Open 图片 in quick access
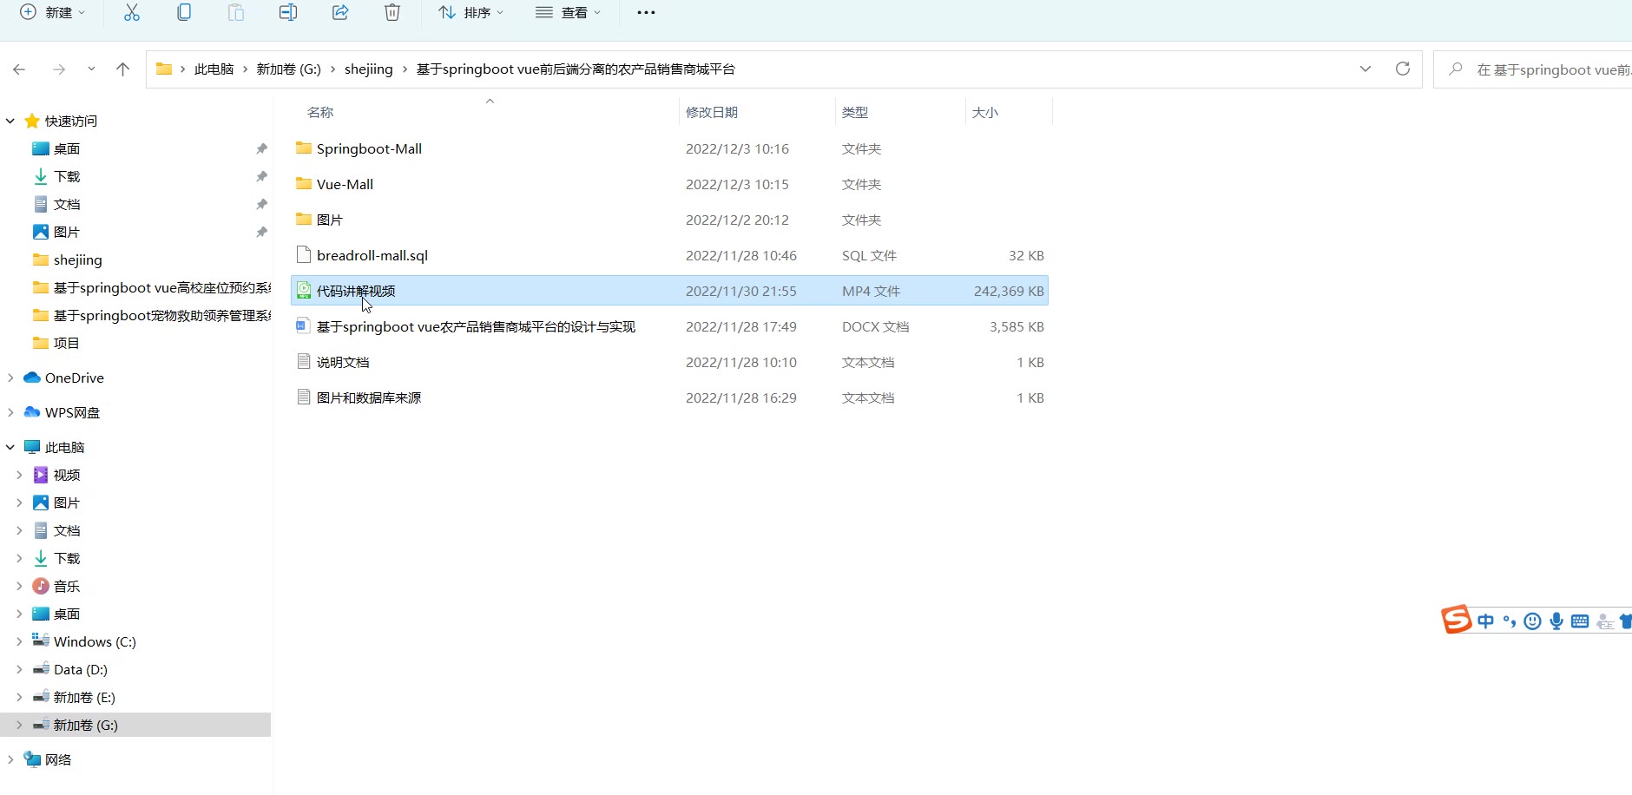The width and height of the screenshot is (1632, 795). coord(67,232)
